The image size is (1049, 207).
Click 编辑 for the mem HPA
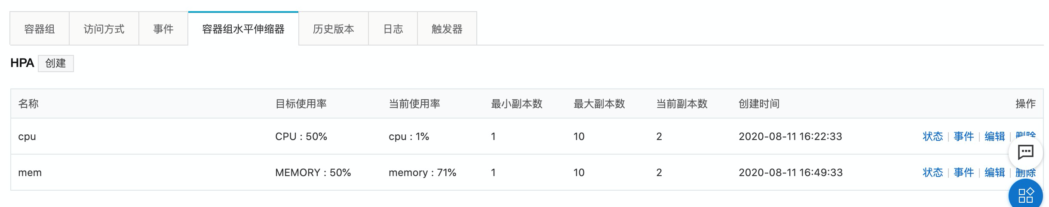[x=994, y=173]
